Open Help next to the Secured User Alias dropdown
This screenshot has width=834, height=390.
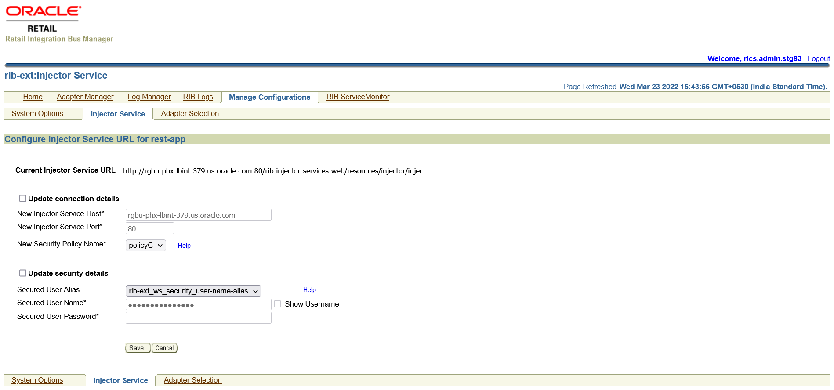coord(309,290)
